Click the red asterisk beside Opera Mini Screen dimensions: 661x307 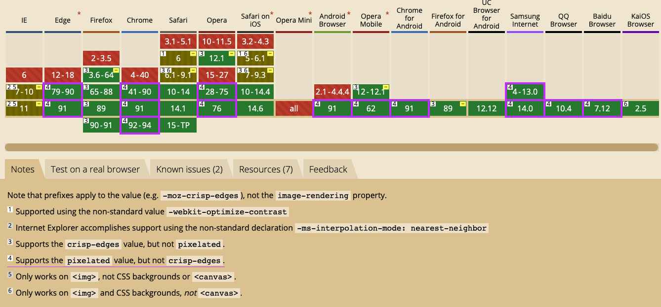(x=310, y=14)
